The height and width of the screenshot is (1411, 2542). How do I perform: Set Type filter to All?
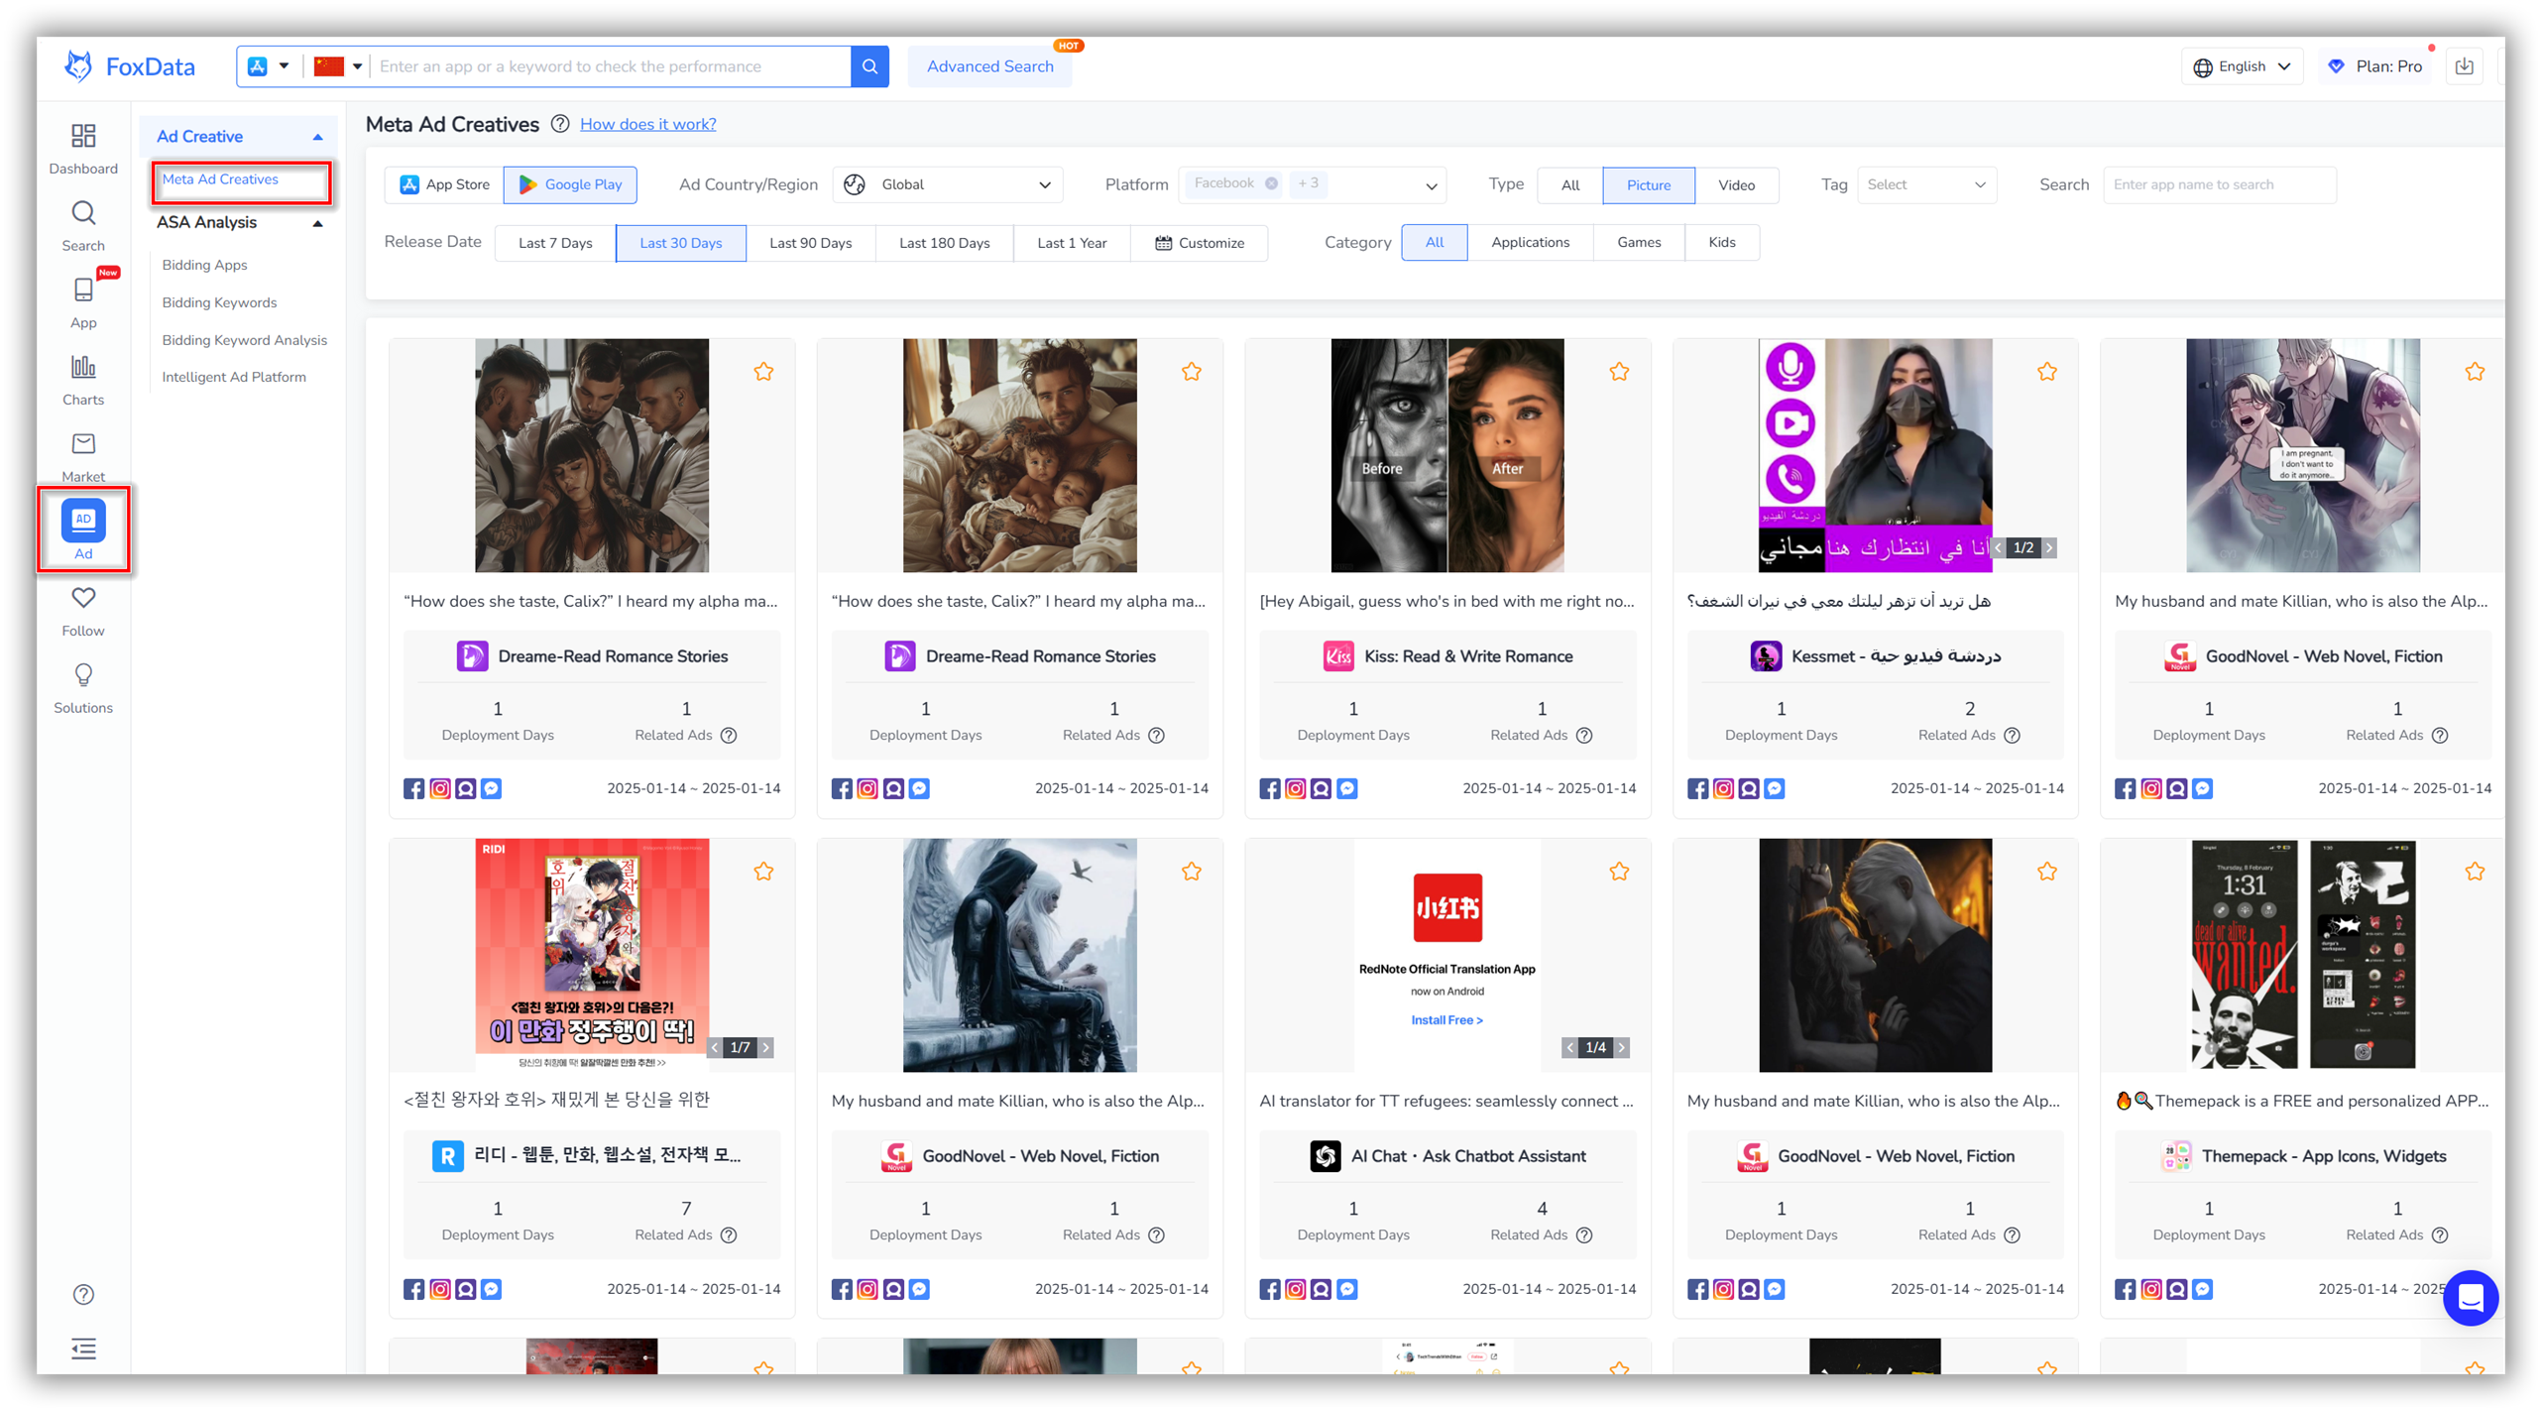point(1570,184)
